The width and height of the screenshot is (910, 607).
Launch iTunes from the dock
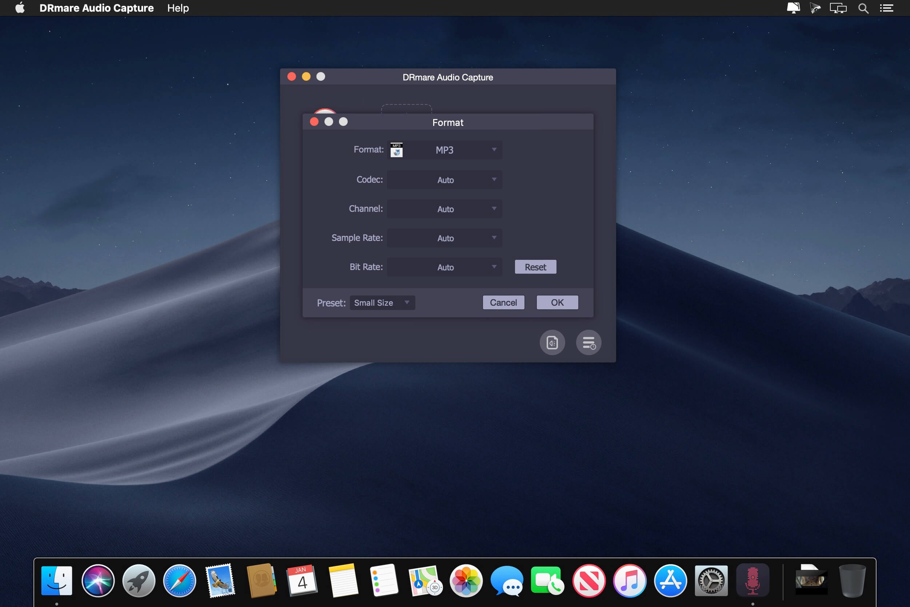(630, 580)
